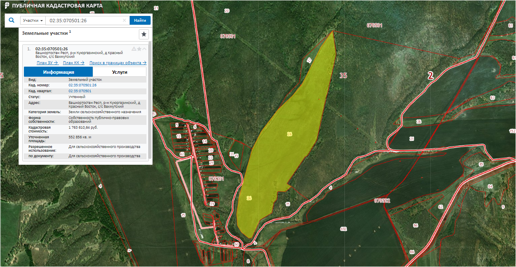Image resolution: width=516 pixels, height=267 pixels.
Task: Collapse the parcel result with chevron
Action: coord(145,49)
